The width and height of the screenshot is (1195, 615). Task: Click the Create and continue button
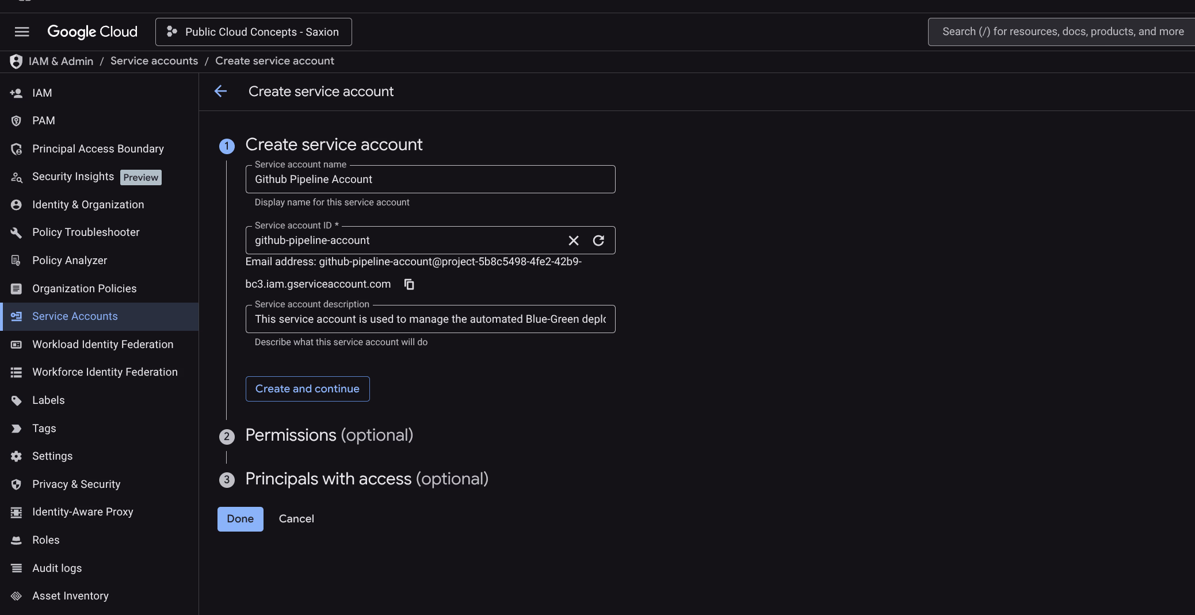pyautogui.click(x=307, y=388)
